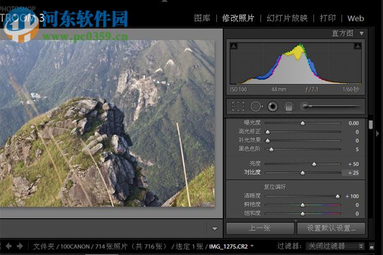Click the 清晰度 slider handle
Screen dimensions: 383x255
click(338, 196)
